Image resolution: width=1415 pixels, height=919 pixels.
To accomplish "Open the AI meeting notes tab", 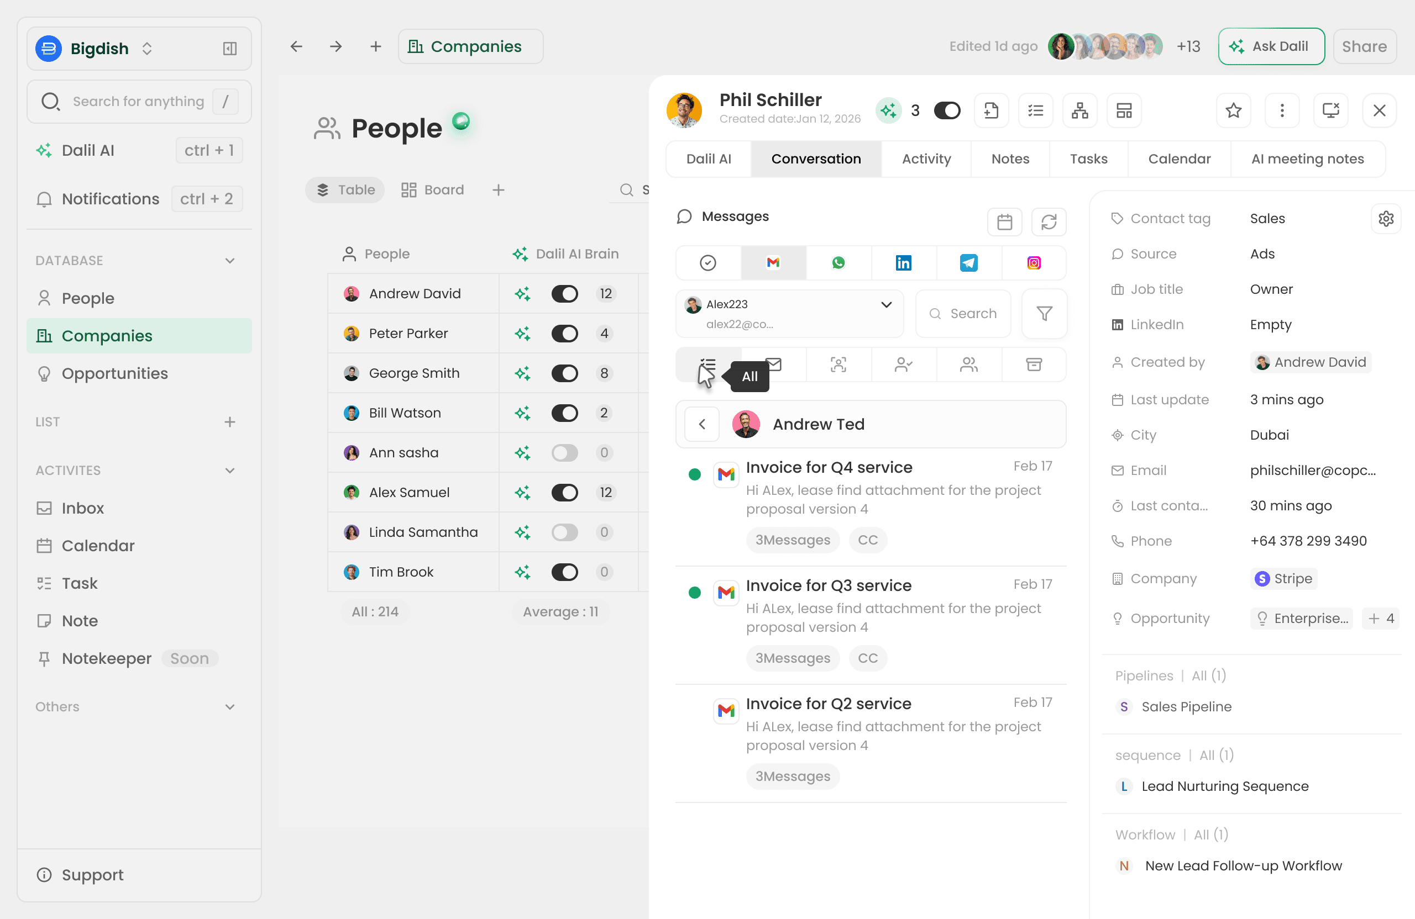I will coord(1307,159).
